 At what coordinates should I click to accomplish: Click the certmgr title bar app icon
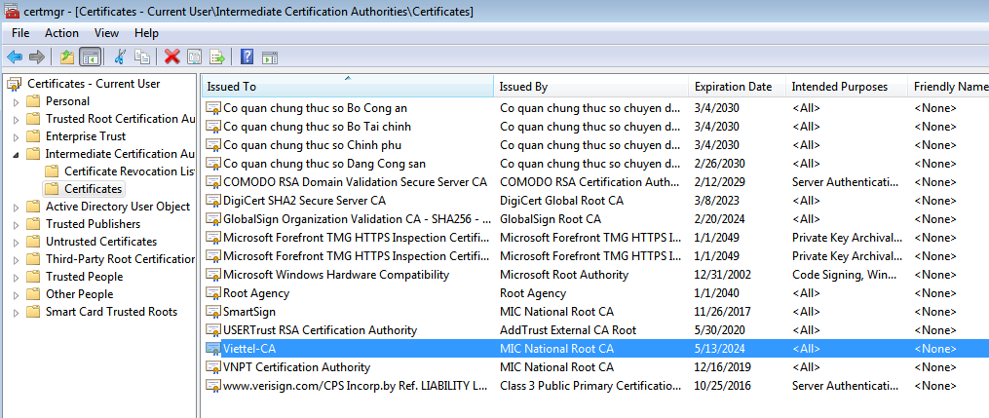coord(11,11)
